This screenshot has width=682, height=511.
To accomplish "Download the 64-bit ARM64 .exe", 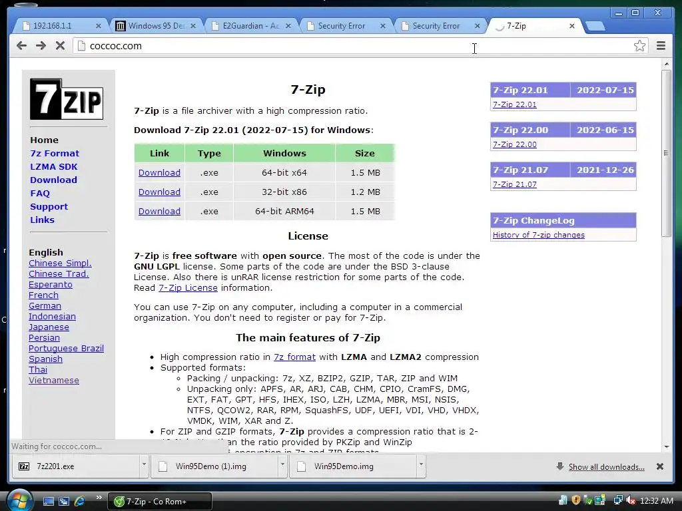I will point(159,211).
